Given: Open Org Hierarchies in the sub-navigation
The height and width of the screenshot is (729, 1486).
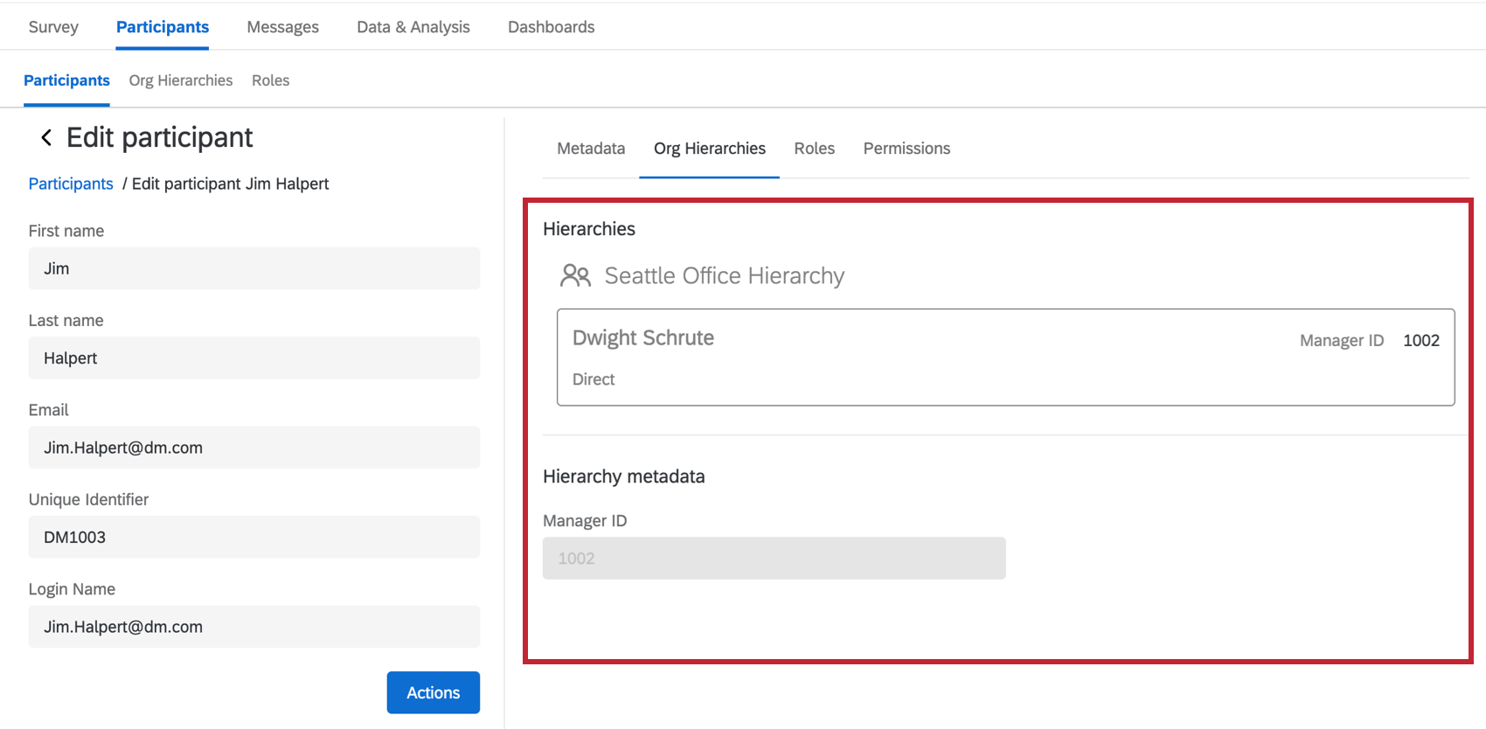Looking at the screenshot, I should tap(181, 80).
